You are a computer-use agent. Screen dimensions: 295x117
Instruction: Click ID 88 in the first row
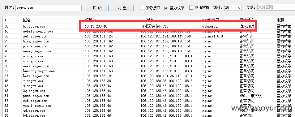[x=6, y=27]
